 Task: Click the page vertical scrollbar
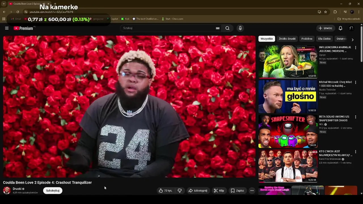tap(361, 44)
